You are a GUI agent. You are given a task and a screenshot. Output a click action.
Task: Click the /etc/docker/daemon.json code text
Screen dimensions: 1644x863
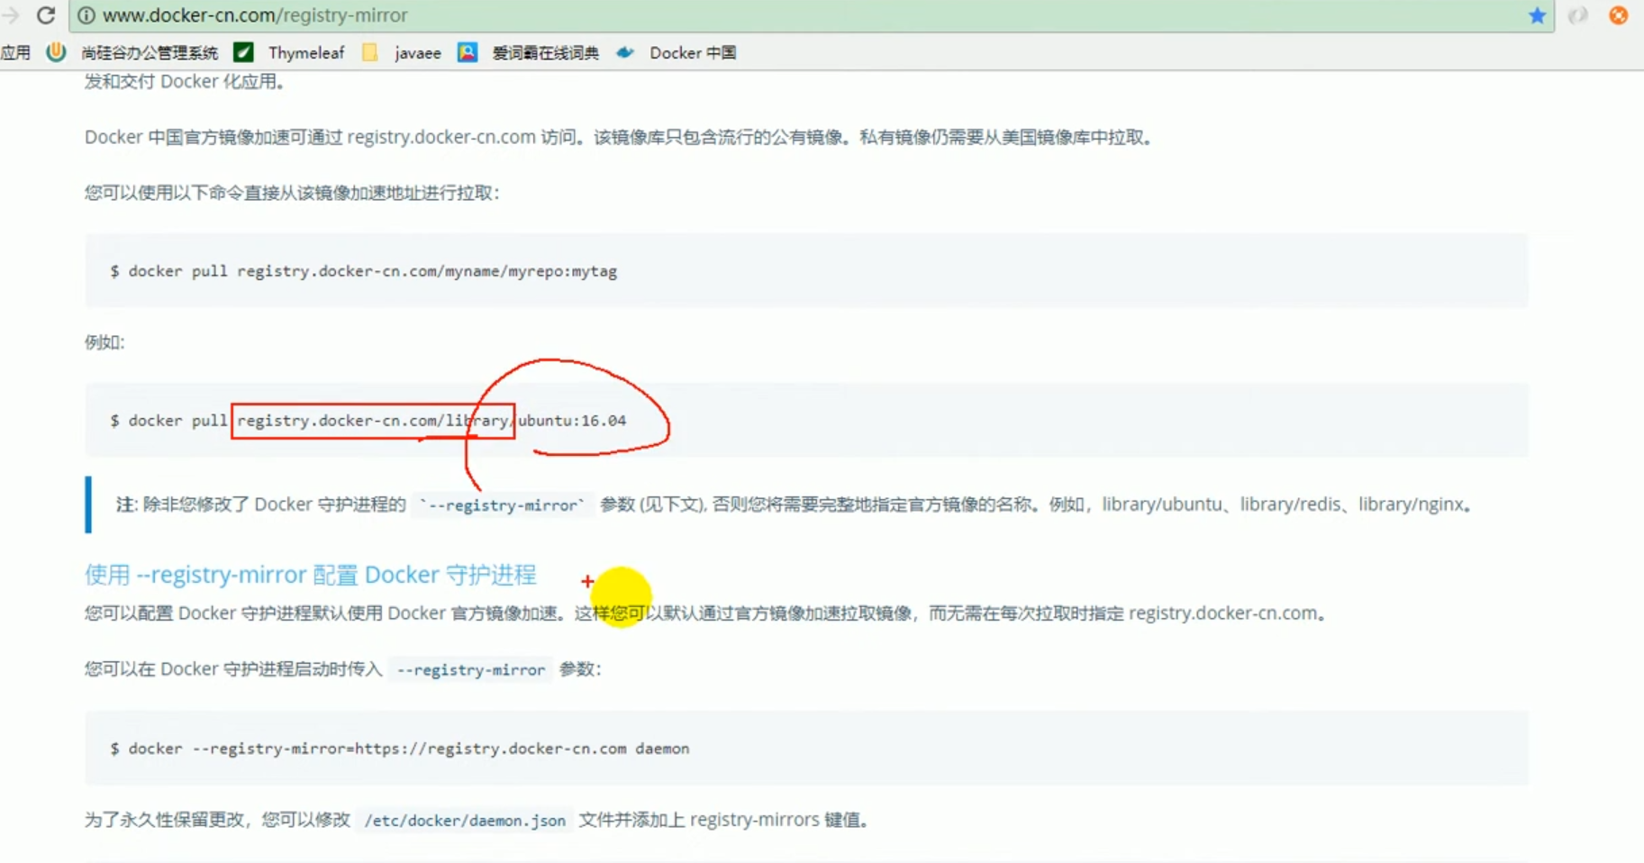pyautogui.click(x=464, y=821)
